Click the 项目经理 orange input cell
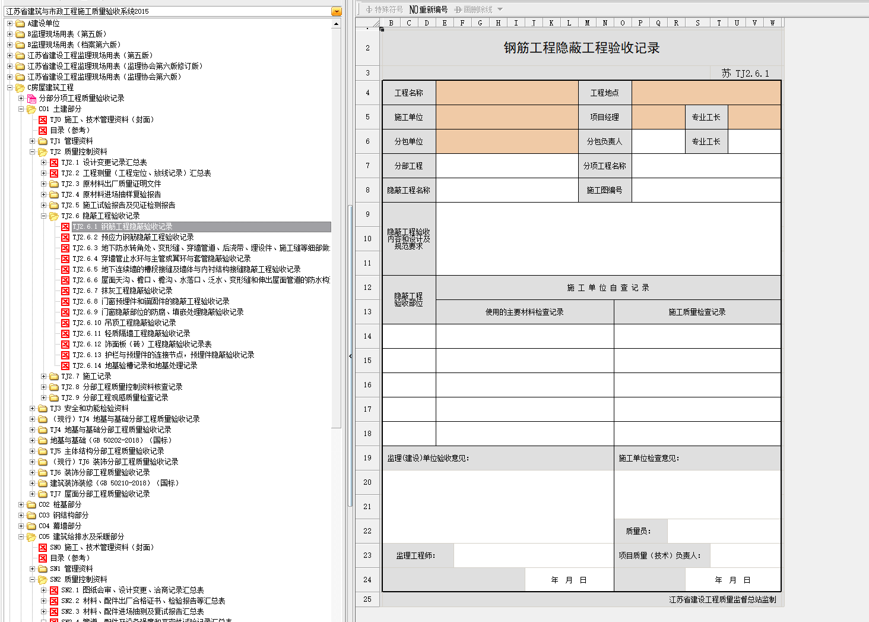 pyautogui.click(x=658, y=117)
